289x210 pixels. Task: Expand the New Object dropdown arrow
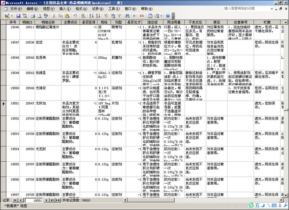coord(161,16)
